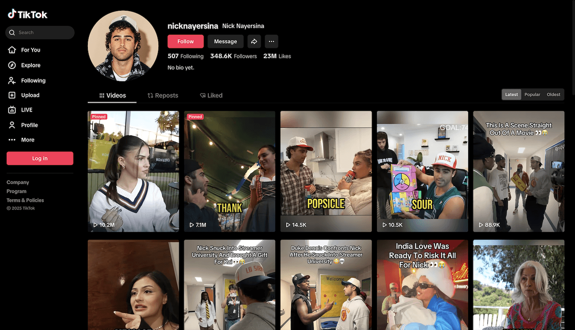Image resolution: width=575 pixels, height=330 pixels.
Task: Open the profile three-dots options menu
Action: coord(271,41)
